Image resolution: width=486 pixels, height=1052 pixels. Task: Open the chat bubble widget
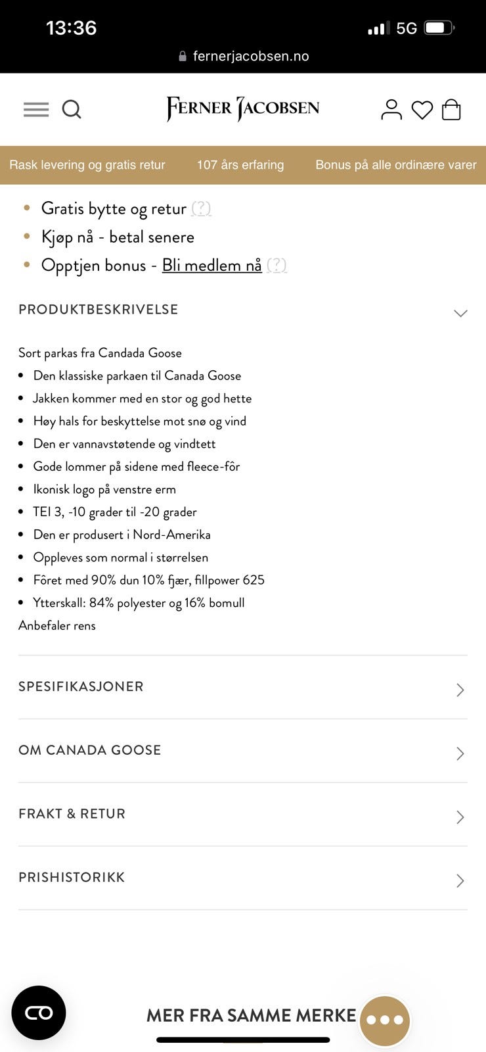(385, 1020)
